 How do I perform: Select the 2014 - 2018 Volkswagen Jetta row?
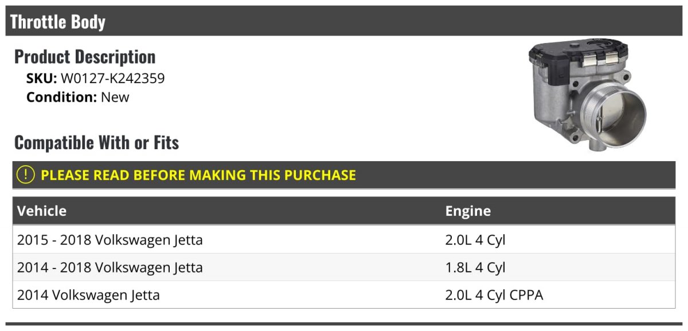click(344, 267)
